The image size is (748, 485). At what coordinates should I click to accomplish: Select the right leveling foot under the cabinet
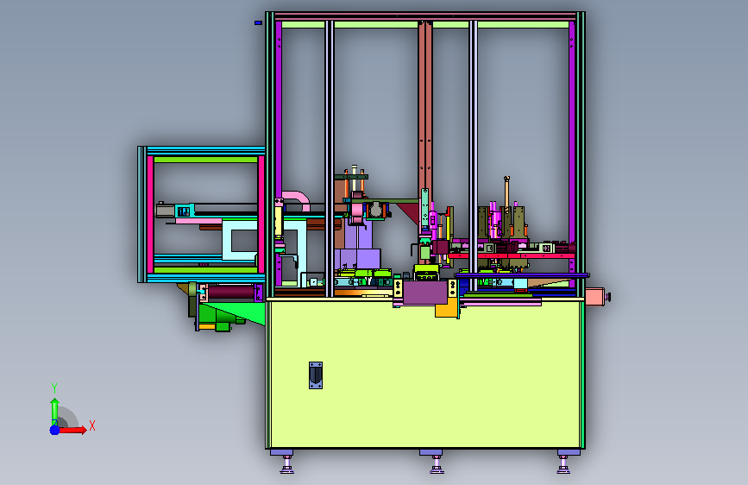(563, 464)
